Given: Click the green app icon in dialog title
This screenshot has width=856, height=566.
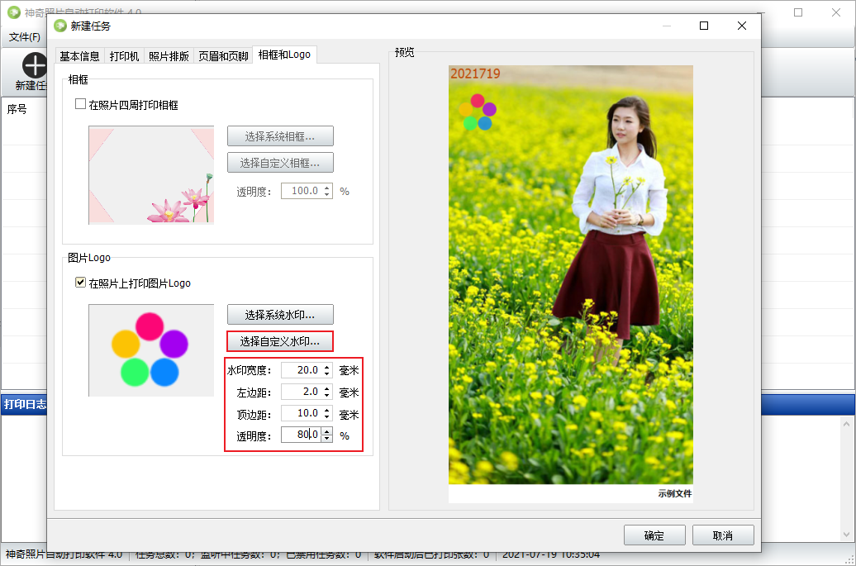Looking at the screenshot, I should 59,26.
